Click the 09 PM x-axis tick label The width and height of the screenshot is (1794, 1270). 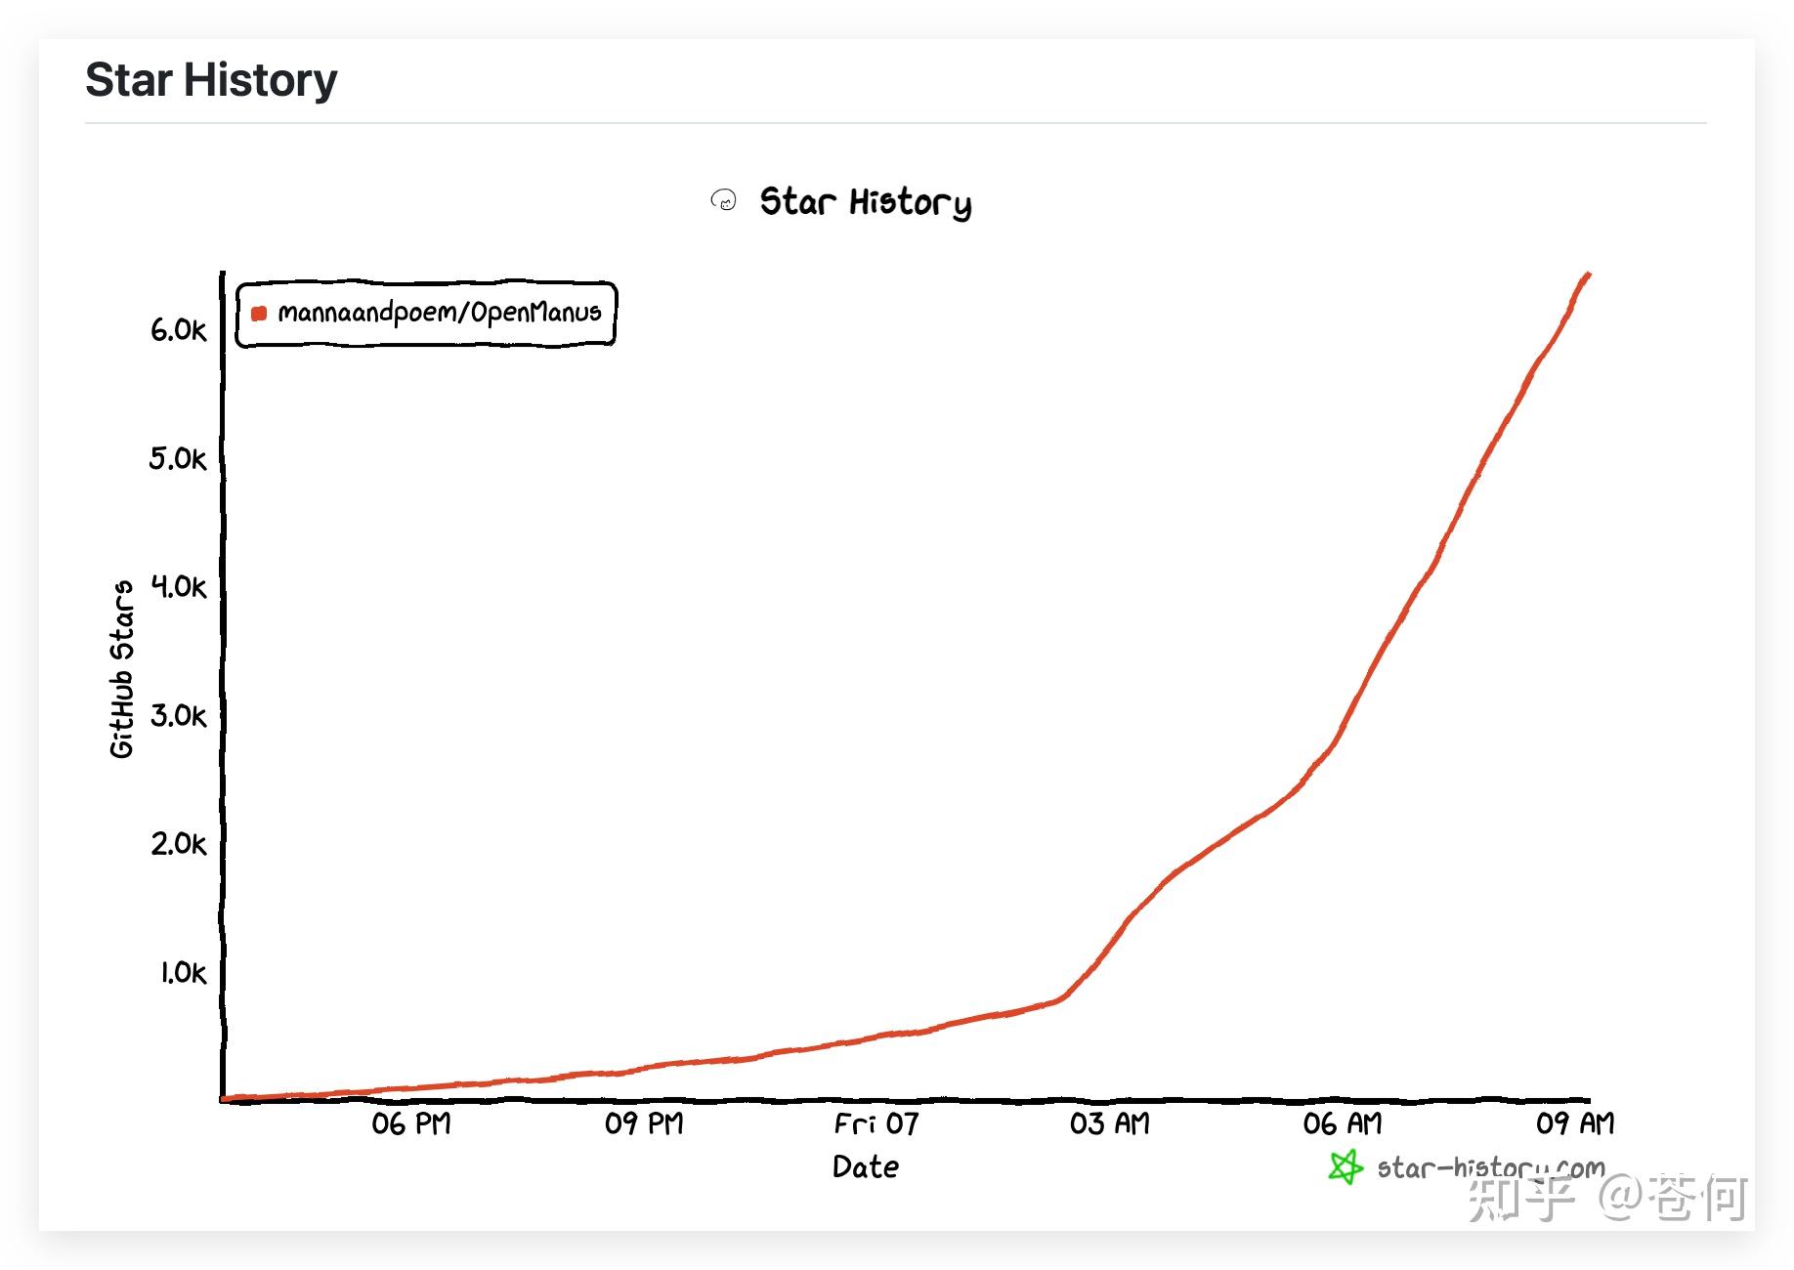point(644,1124)
